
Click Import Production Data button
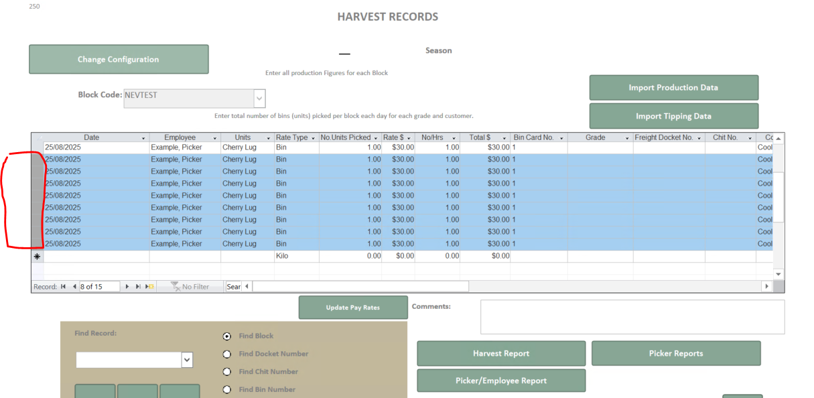tap(673, 88)
